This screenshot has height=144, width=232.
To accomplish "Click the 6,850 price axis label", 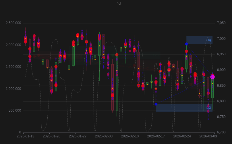I will click(221, 86).
